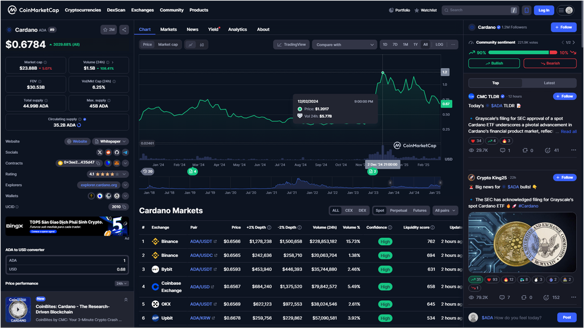
Task: Open more options on CMC TLDR post
Action: point(573,150)
